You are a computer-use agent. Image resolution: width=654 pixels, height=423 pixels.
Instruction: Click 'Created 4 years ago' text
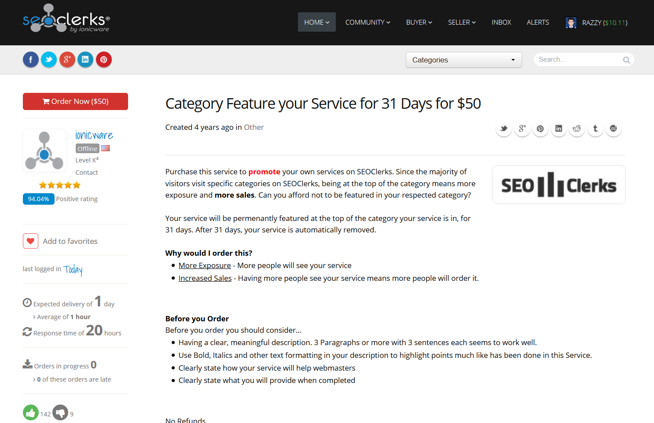tap(199, 127)
